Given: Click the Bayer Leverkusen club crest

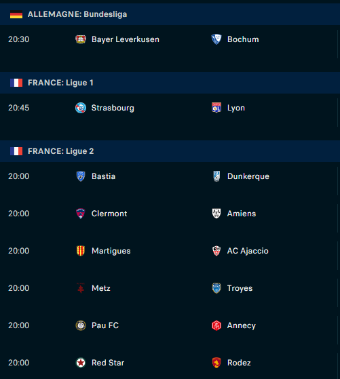Looking at the screenshot, I should coord(81,39).
